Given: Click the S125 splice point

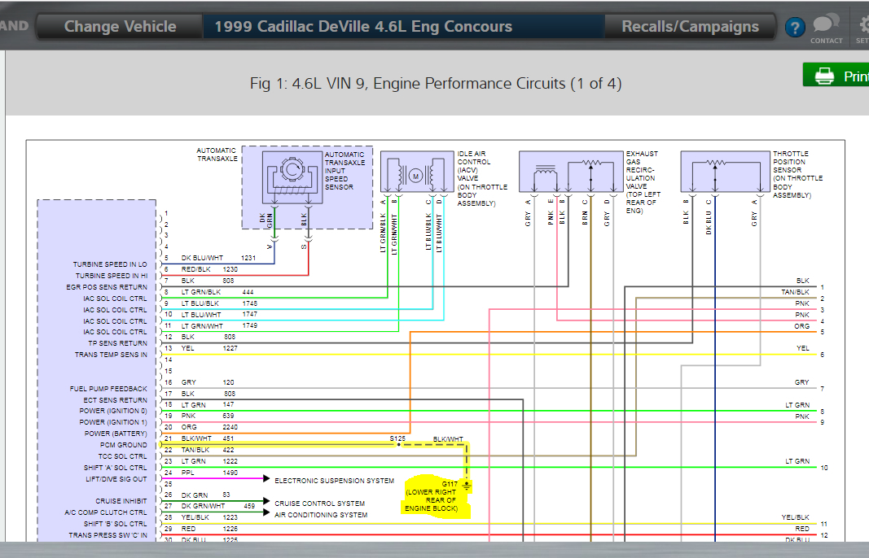Looking at the screenshot, I should [398, 444].
